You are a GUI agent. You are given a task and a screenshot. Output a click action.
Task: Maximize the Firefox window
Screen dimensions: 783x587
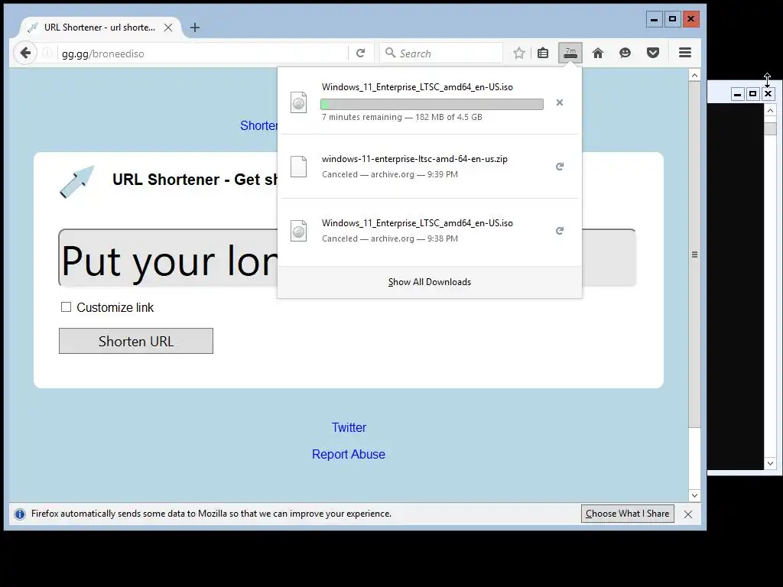(x=673, y=19)
